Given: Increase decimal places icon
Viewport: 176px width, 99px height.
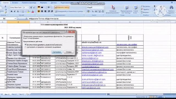Looking at the screenshot, I should click(x=100, y=12).
